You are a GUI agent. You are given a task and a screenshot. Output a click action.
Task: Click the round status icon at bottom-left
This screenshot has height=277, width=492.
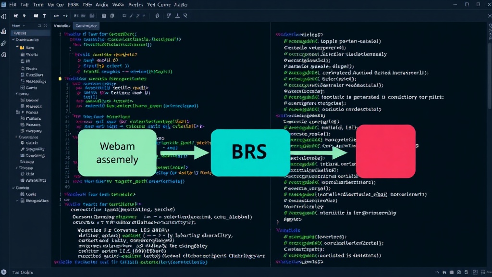(3, 272)
